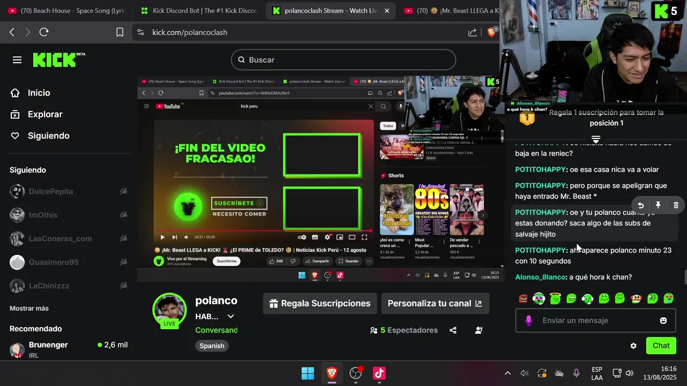Focus the Buscar search field
Viewport: 687px width, 386px height.
pyautogui.click(x=343, y=60)
